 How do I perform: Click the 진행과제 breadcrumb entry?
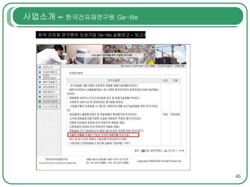click(180, 66)
